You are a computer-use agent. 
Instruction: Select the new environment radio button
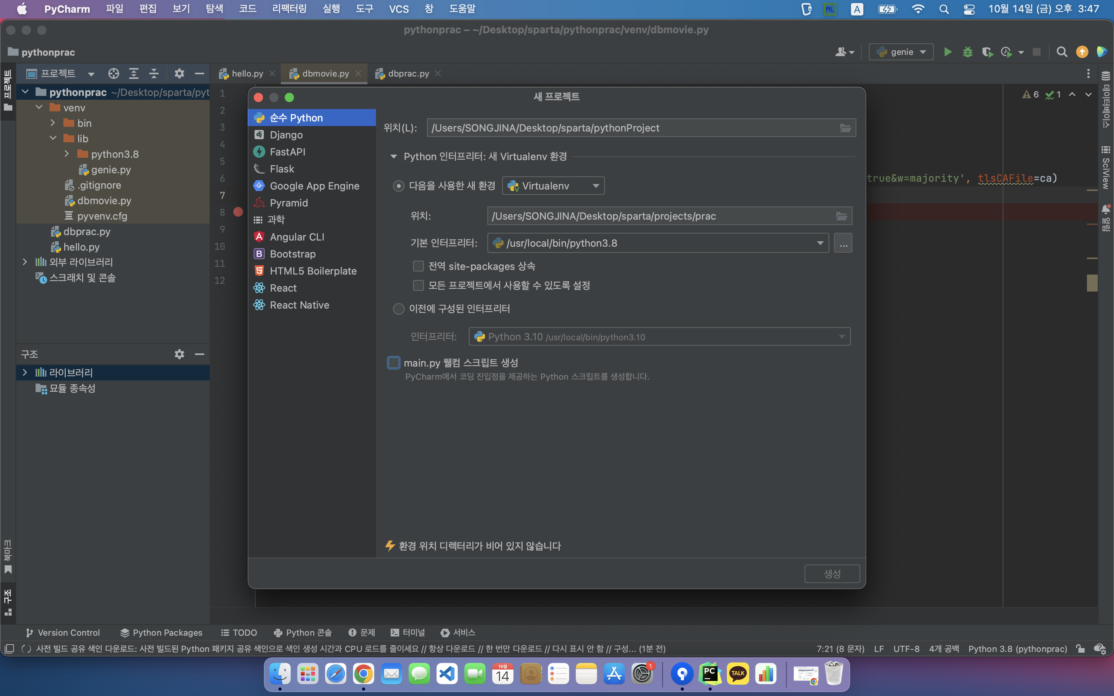point(399,186)
